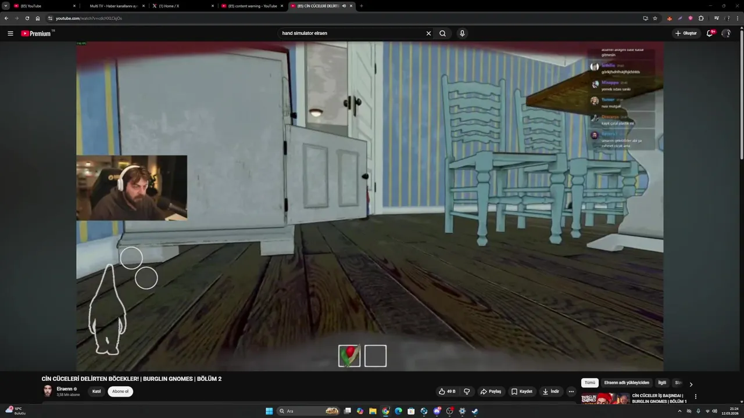The image size is (744, 418).
Task: Select the Tümü filter chip
Action: click(590, 383)
